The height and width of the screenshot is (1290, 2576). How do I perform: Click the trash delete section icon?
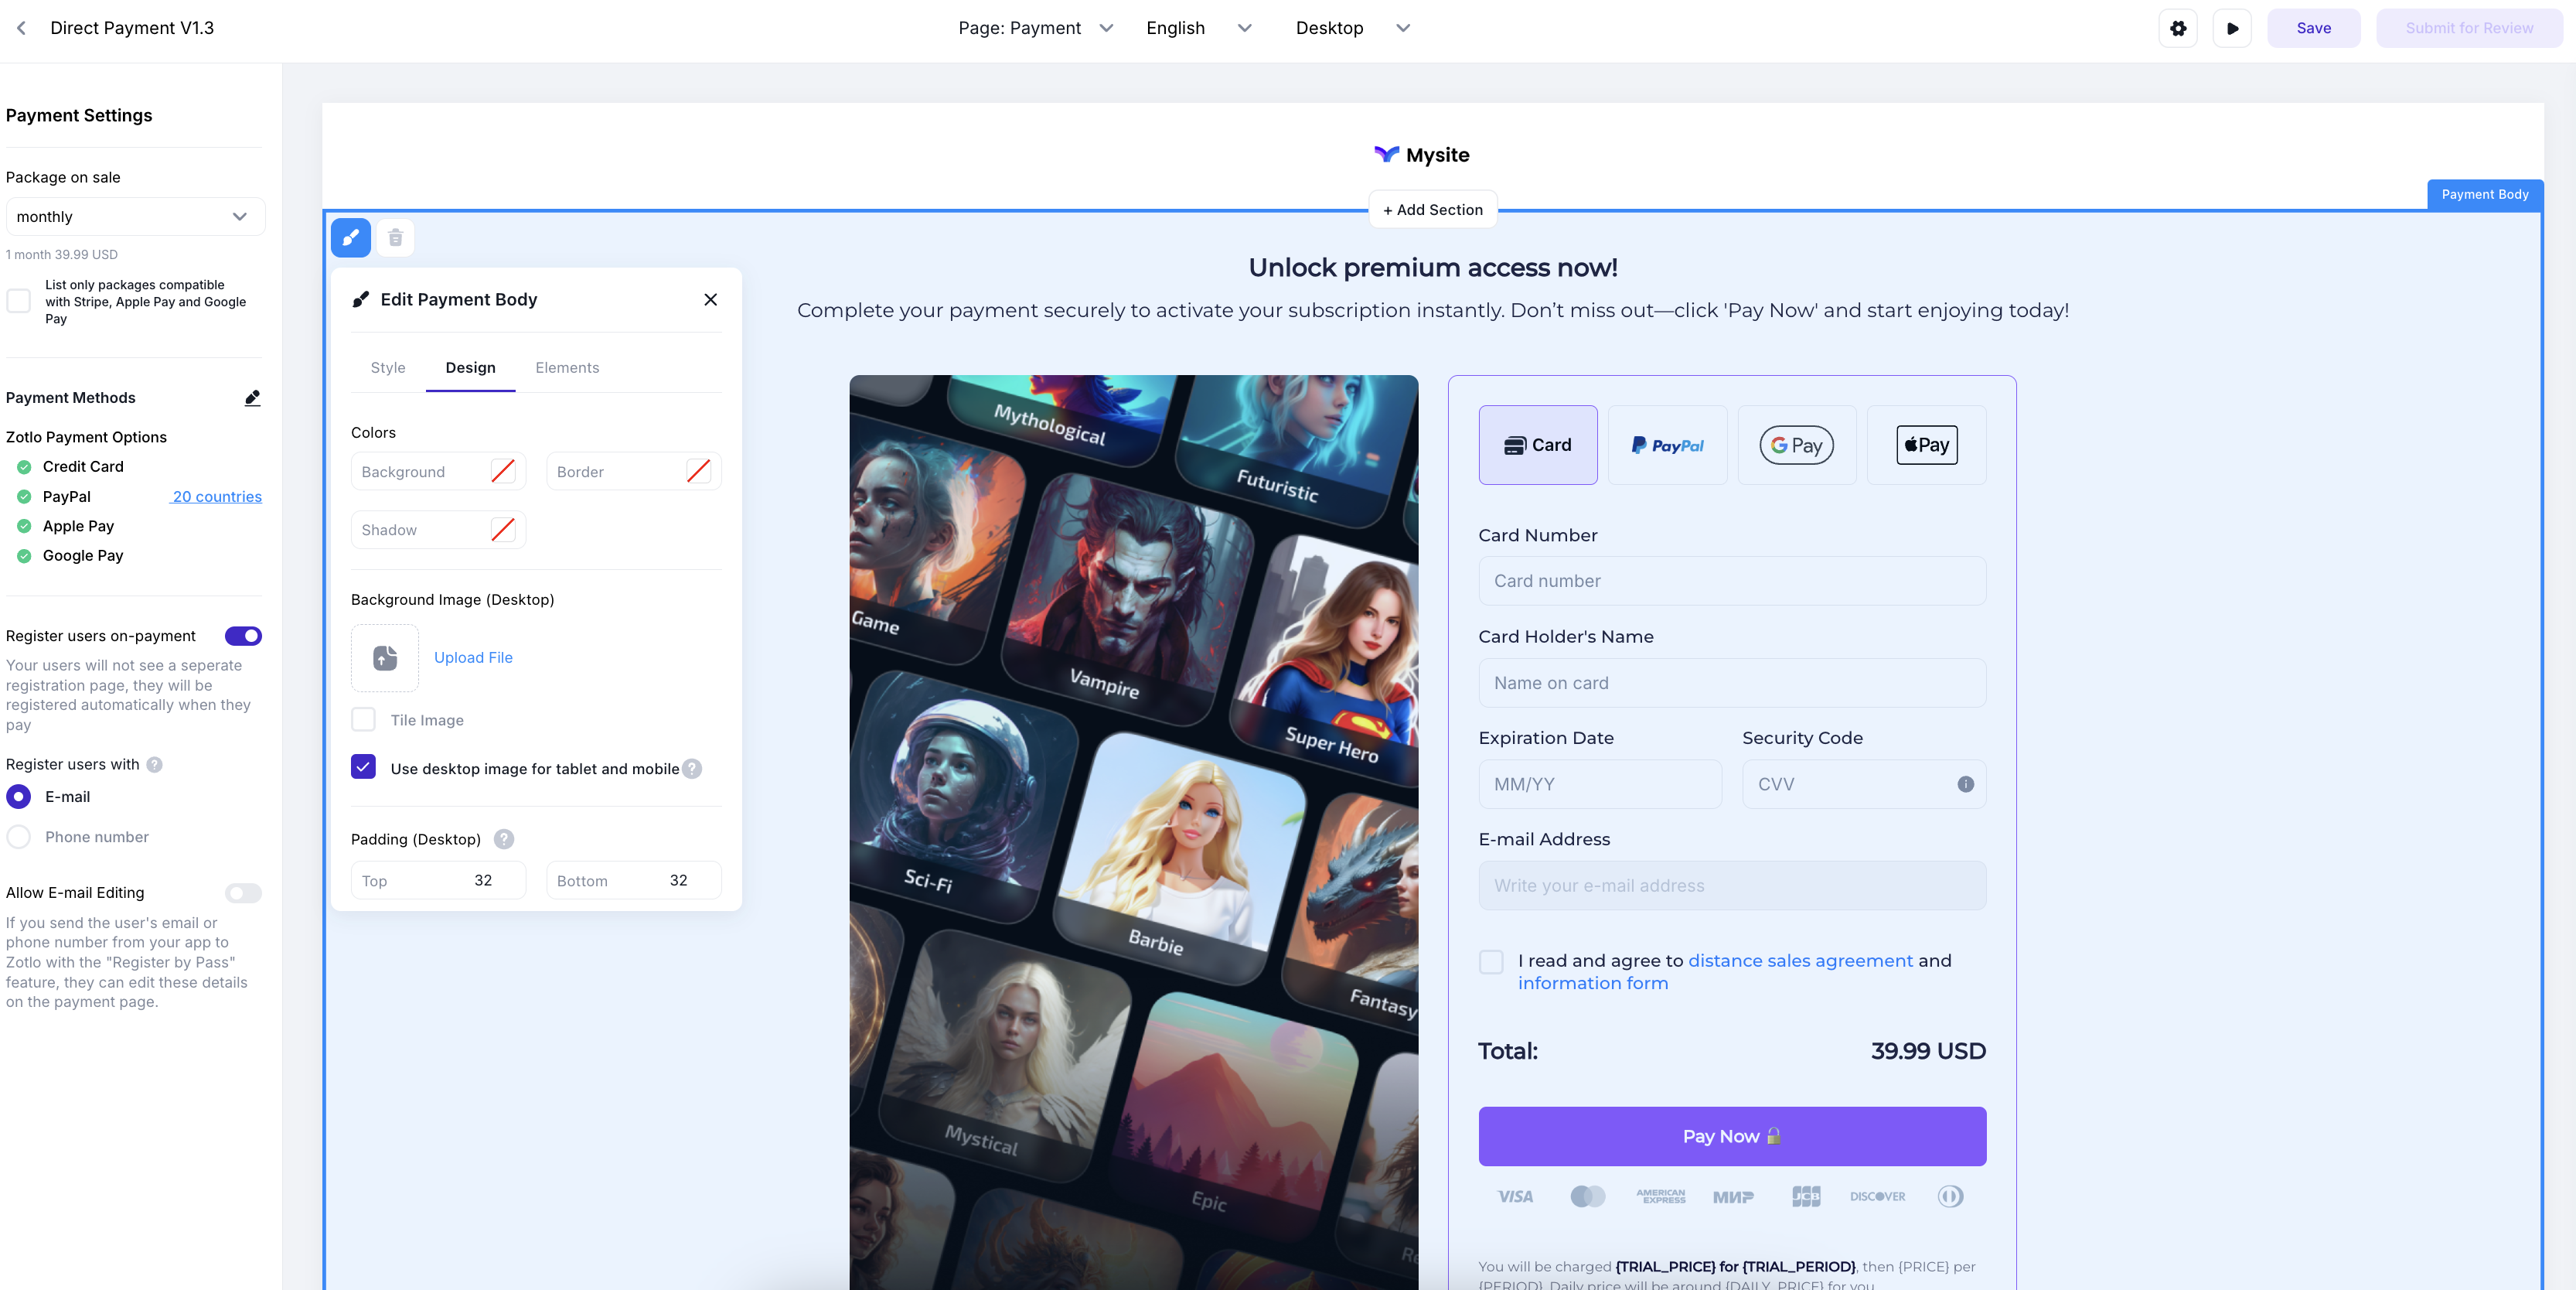coord(395,238)
